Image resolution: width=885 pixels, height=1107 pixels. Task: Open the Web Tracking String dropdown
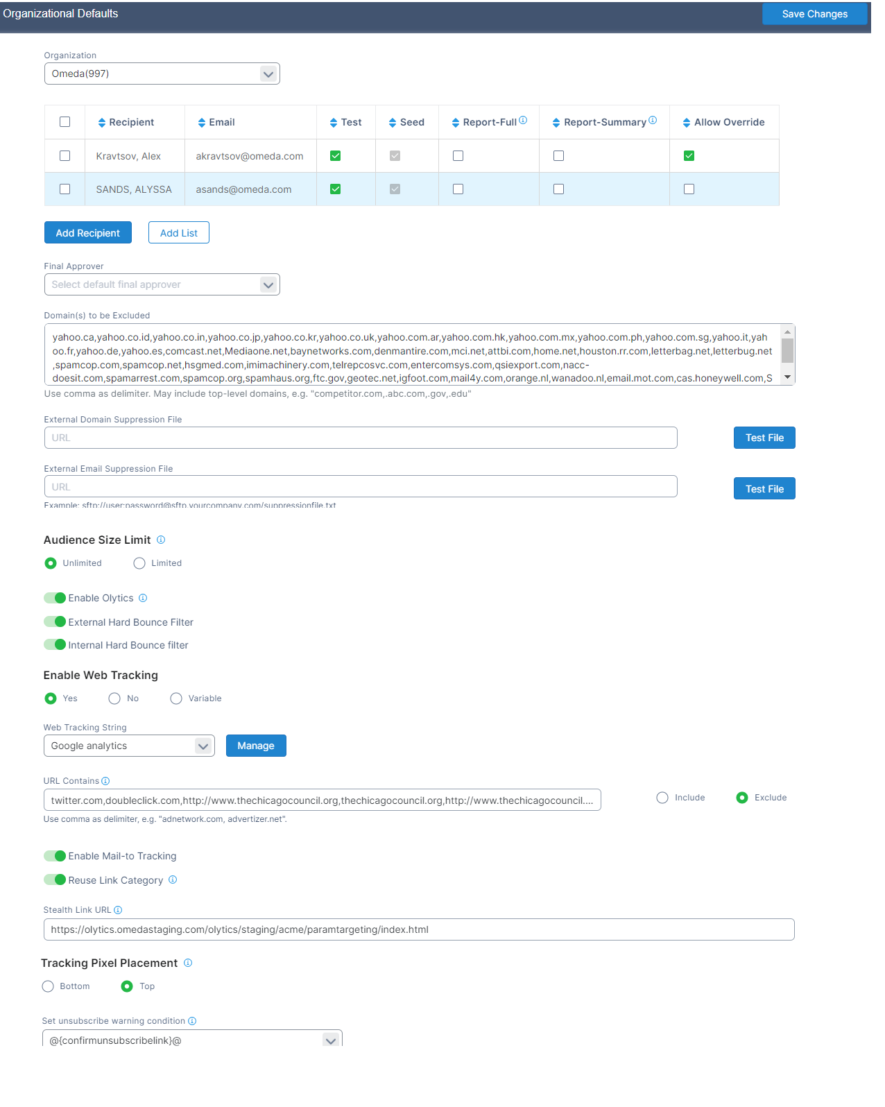pyautogui.click(x=129, y=746)
